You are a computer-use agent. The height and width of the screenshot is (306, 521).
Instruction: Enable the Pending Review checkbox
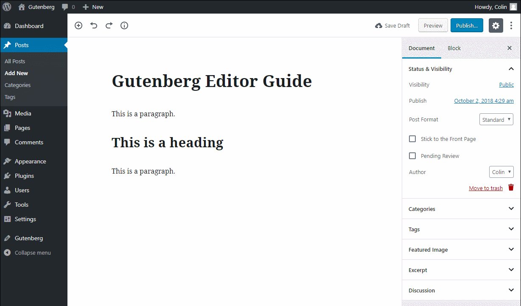[x=412, y=156]
